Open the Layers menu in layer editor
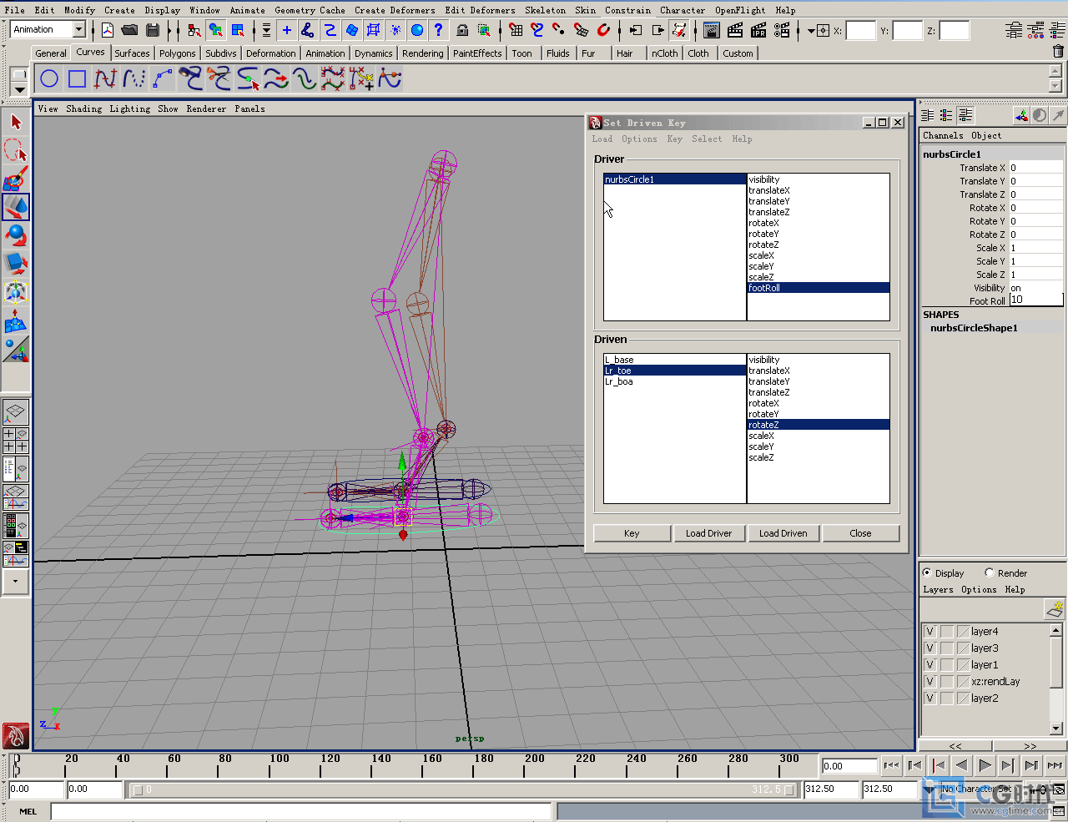The height and width of the screenshot is (822, 1068). 938,589
